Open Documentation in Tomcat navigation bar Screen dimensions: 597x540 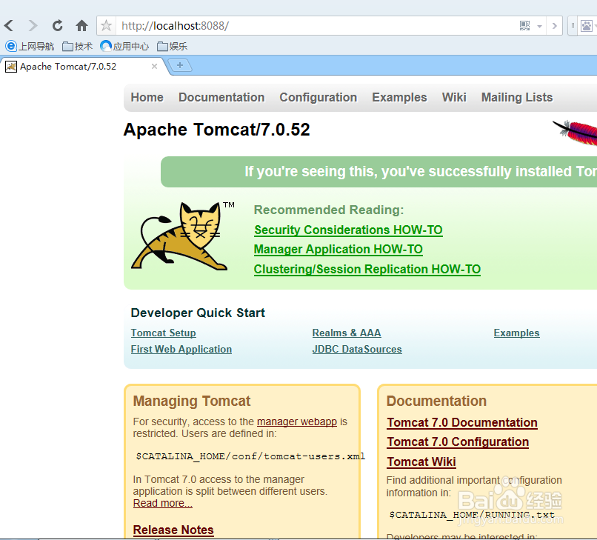pyautogui.click(x=221, y=98)
